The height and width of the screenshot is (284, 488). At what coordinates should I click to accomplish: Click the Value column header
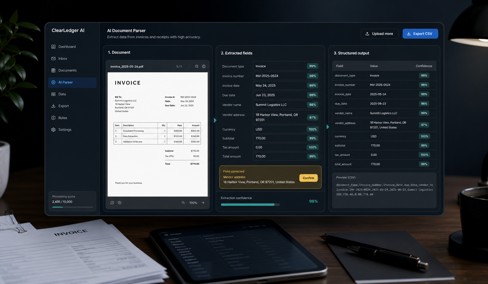click(x=374, y=66)
